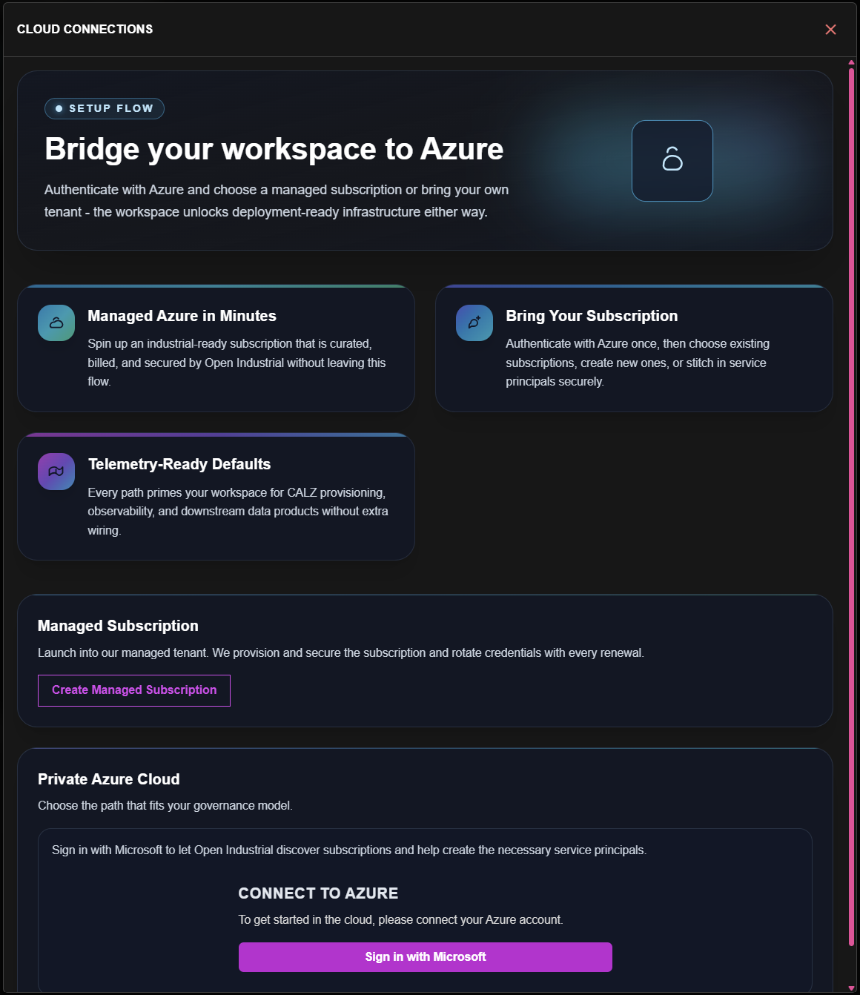Select the Bring Your Subscription heading

pyautogui.click(x=592, y=316)
